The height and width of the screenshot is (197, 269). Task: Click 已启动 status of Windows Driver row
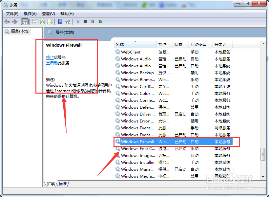click(x=180, y=114)
